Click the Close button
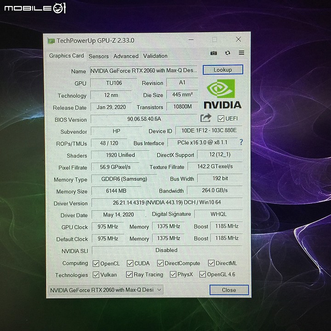 click(x=229, y=290)
